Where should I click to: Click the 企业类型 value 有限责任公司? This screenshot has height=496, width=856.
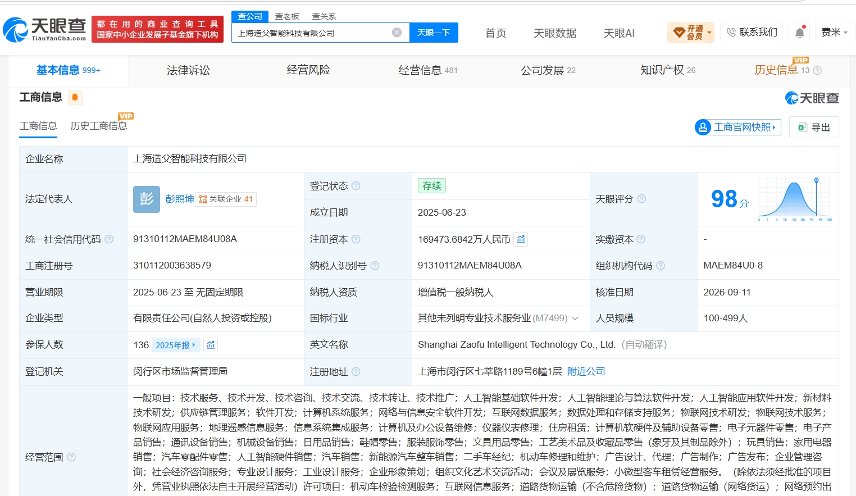tap(202, 318)
